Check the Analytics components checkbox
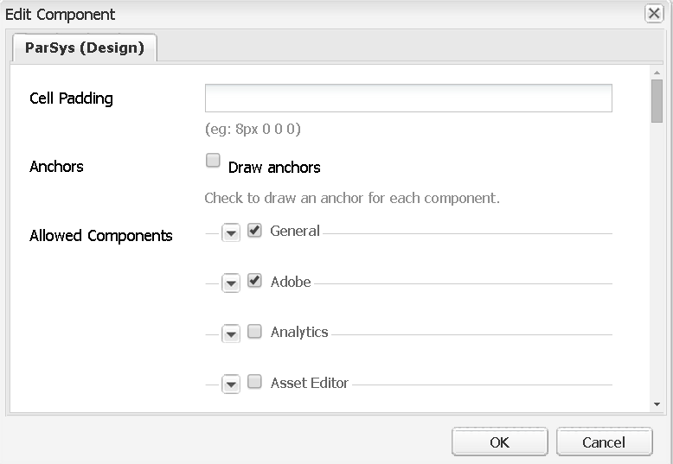673x464 pixels. click(254, 332)
